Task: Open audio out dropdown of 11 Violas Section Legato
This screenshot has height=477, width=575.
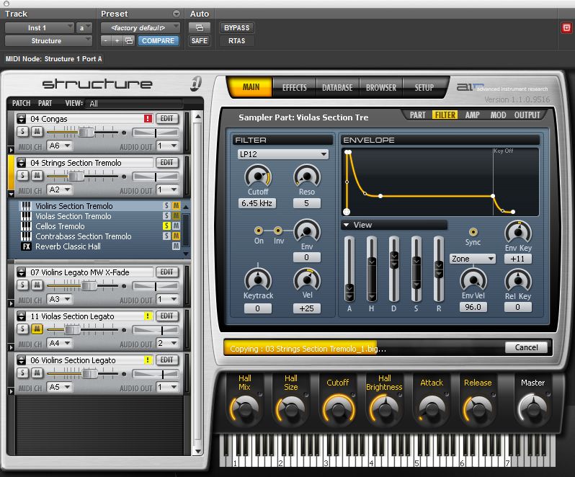Action: click(x=168, y=343)
